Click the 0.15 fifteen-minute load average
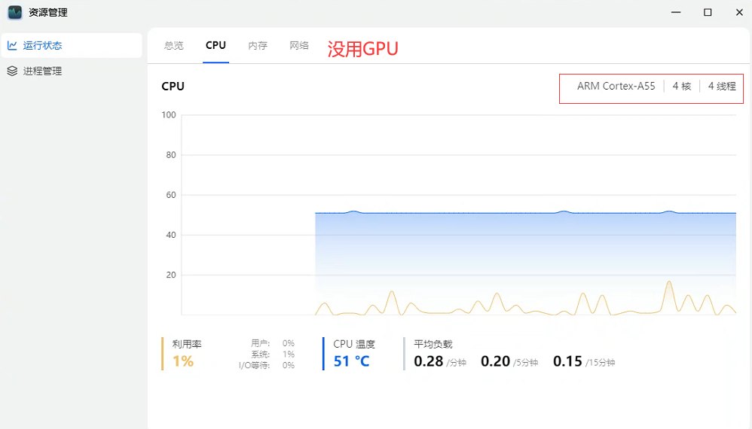Image resolution: width=752 pixels, height=429 pixels. coord(567,361)
